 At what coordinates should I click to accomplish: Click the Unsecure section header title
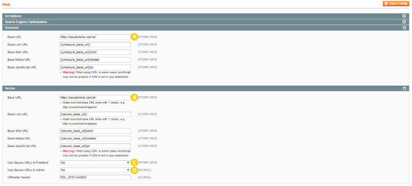(x=12, y=28)
